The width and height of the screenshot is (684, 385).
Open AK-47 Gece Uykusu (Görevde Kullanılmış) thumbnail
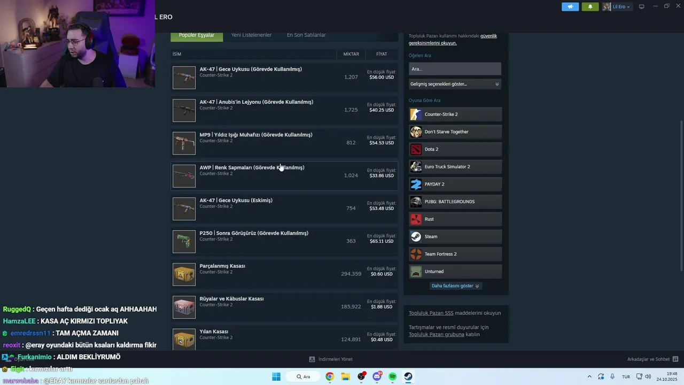click(184, 78)
